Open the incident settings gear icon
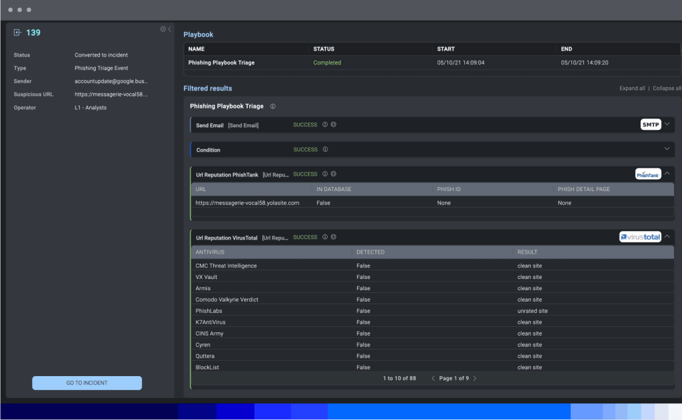Viewport: 682px width, 420px height. click(162, 29)
